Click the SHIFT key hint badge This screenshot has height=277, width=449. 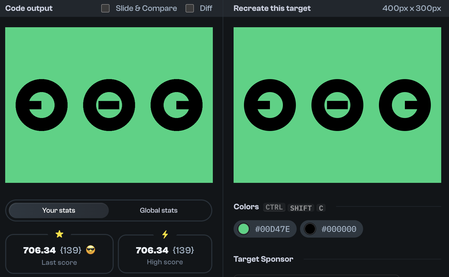(301, 208)
